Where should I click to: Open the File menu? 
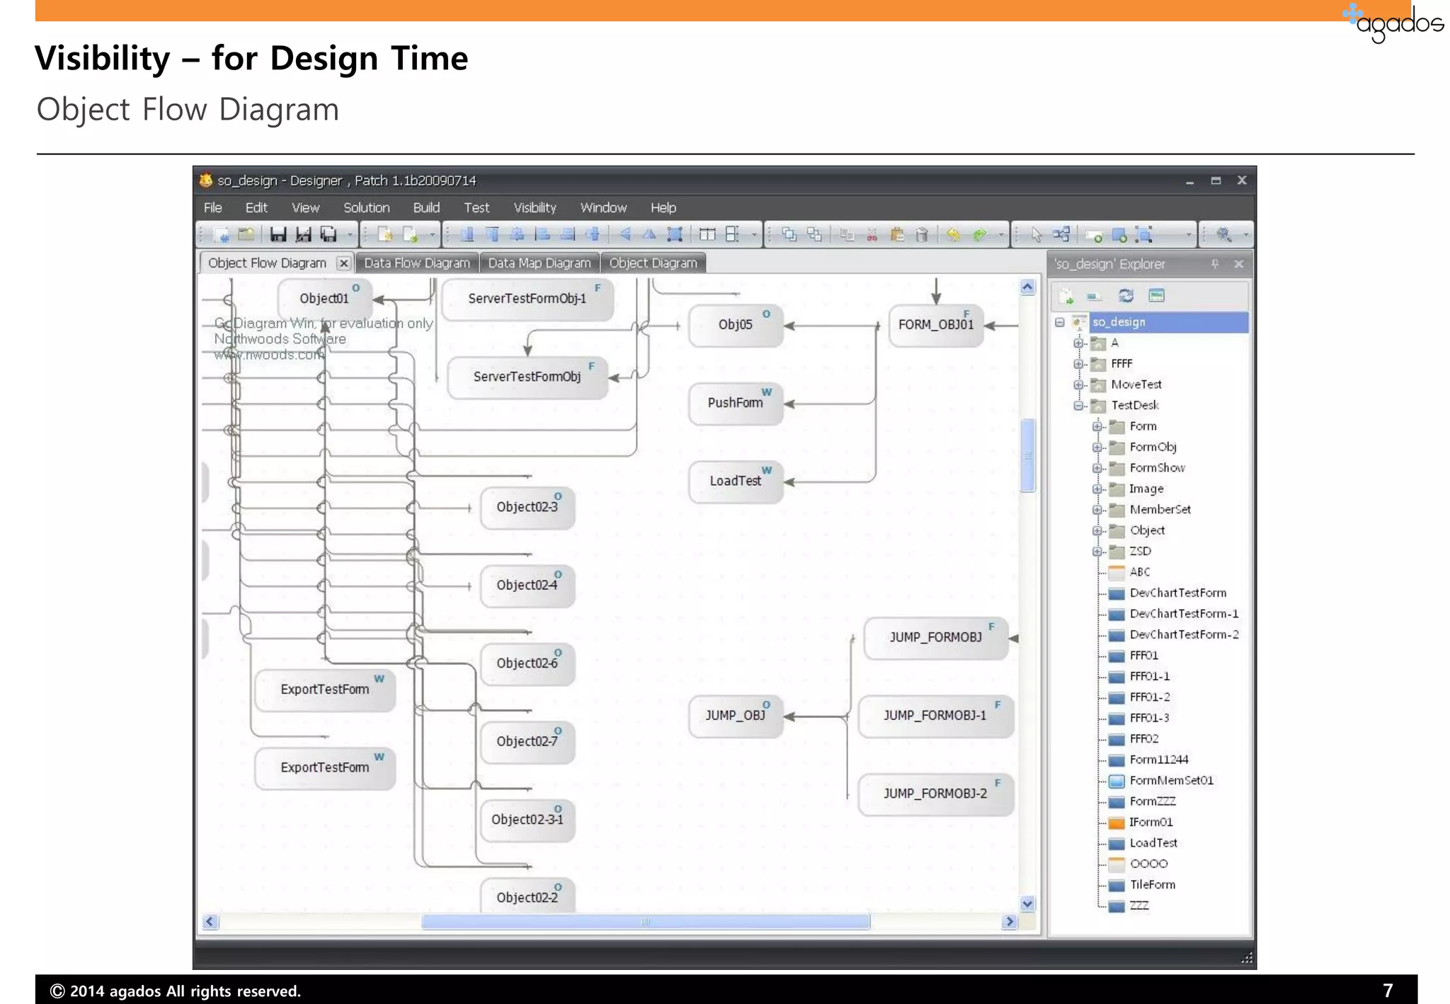tap(212, 207)
